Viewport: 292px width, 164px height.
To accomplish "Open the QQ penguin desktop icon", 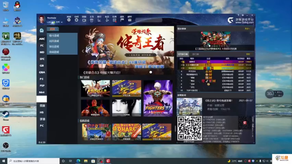I will [x=17, y=6].
